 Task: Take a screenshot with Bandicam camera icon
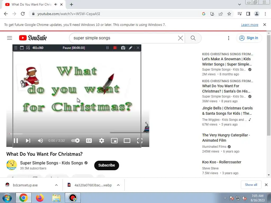123,48
